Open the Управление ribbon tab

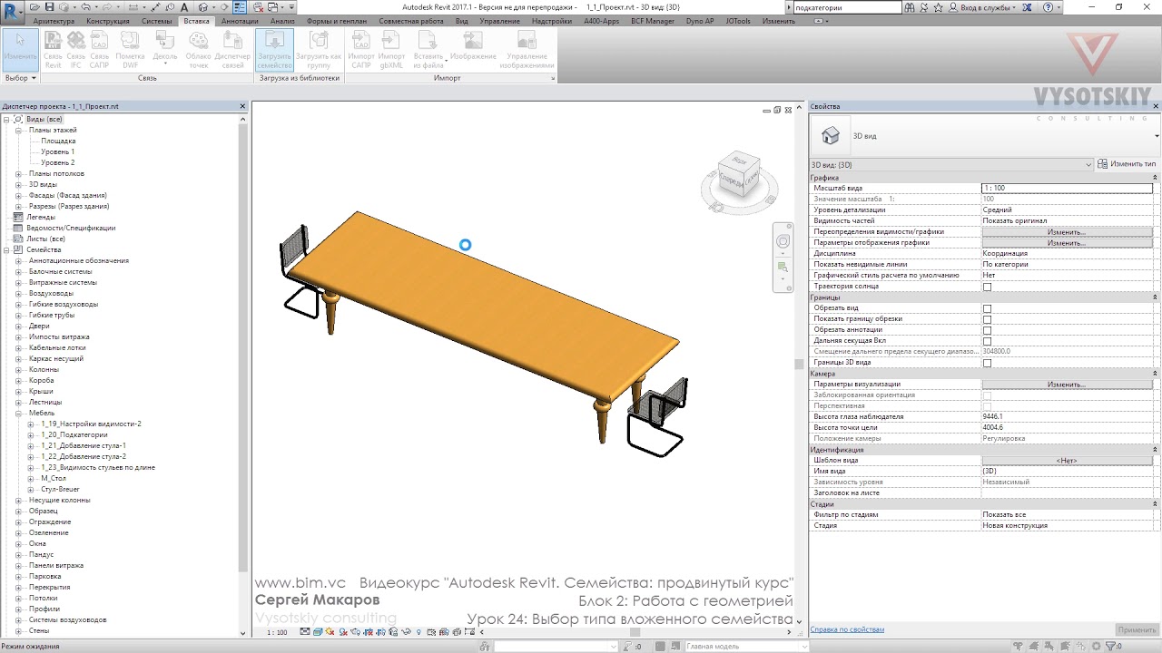tap(499, 21)
